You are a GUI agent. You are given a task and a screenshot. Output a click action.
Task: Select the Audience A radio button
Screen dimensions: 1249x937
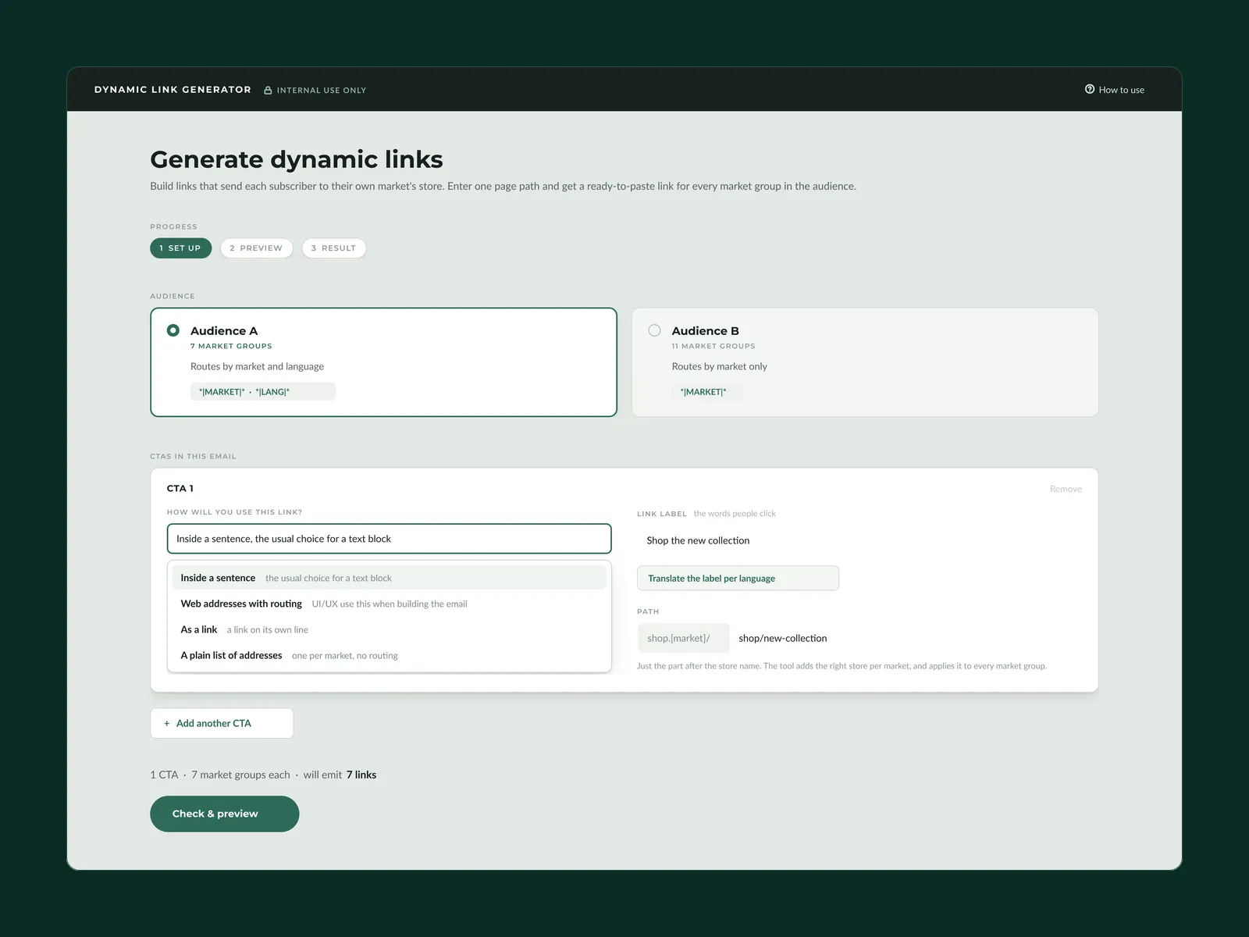(x=173, y=330)
